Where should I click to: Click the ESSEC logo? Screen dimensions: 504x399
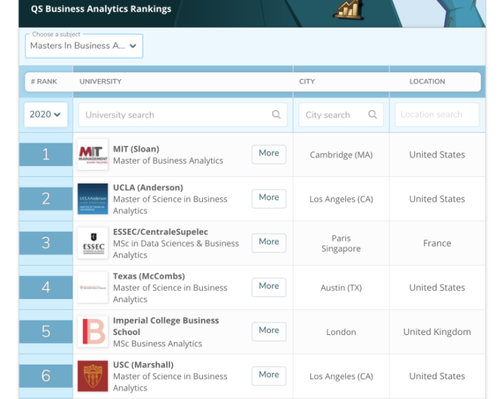click(x=93, y=243)
